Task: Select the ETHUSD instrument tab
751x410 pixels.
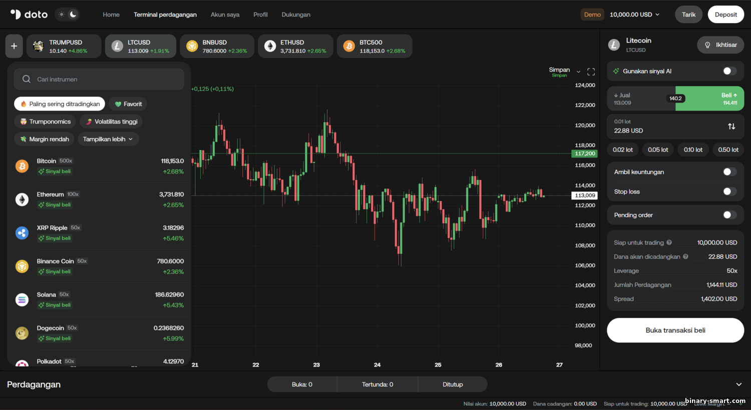Action: coord(295,46)
